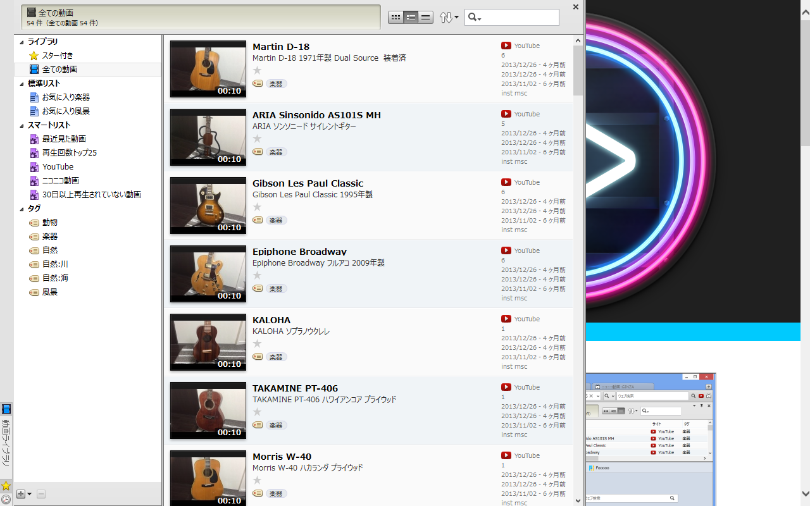The width and height of the screenshot is (810, 506).
Task: Click the list scrollbar down arrow
Action: (x=578, y=500)
